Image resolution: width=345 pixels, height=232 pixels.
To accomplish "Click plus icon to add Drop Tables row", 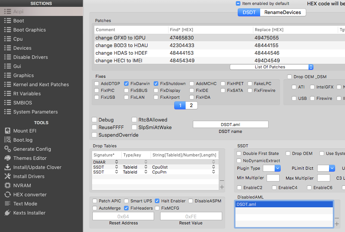I will pyautogui.click(x=222, y=187).
